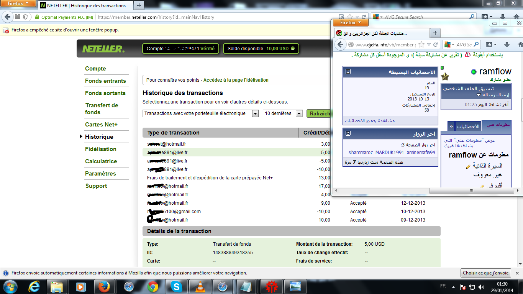Open Paramètres in sidebar

point(100,174)
